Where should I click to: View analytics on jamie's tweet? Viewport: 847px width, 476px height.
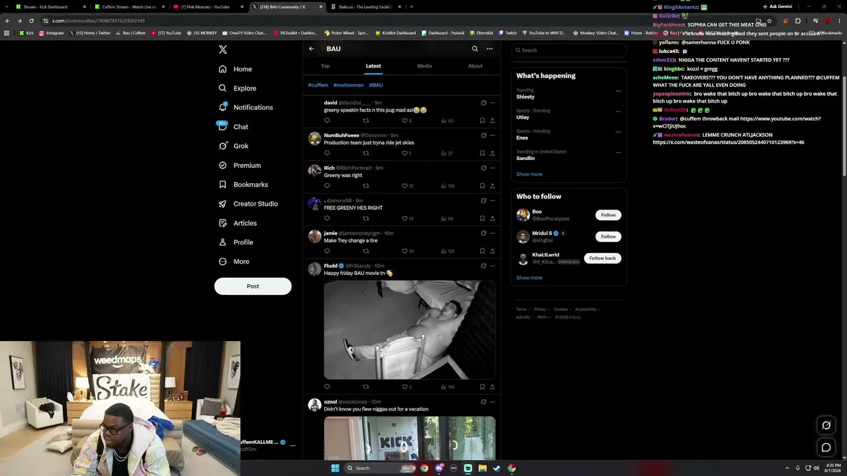448,251
